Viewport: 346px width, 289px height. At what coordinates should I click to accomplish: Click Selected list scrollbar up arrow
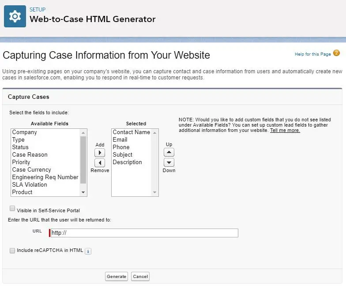[x=154, y=133]
